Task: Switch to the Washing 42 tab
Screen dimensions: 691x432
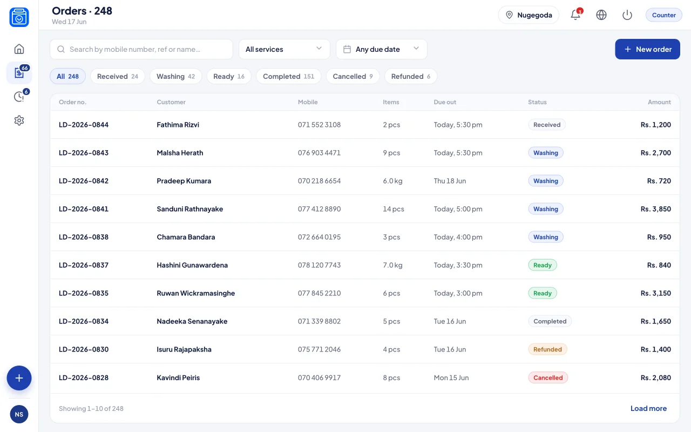Action: point(175,76)
